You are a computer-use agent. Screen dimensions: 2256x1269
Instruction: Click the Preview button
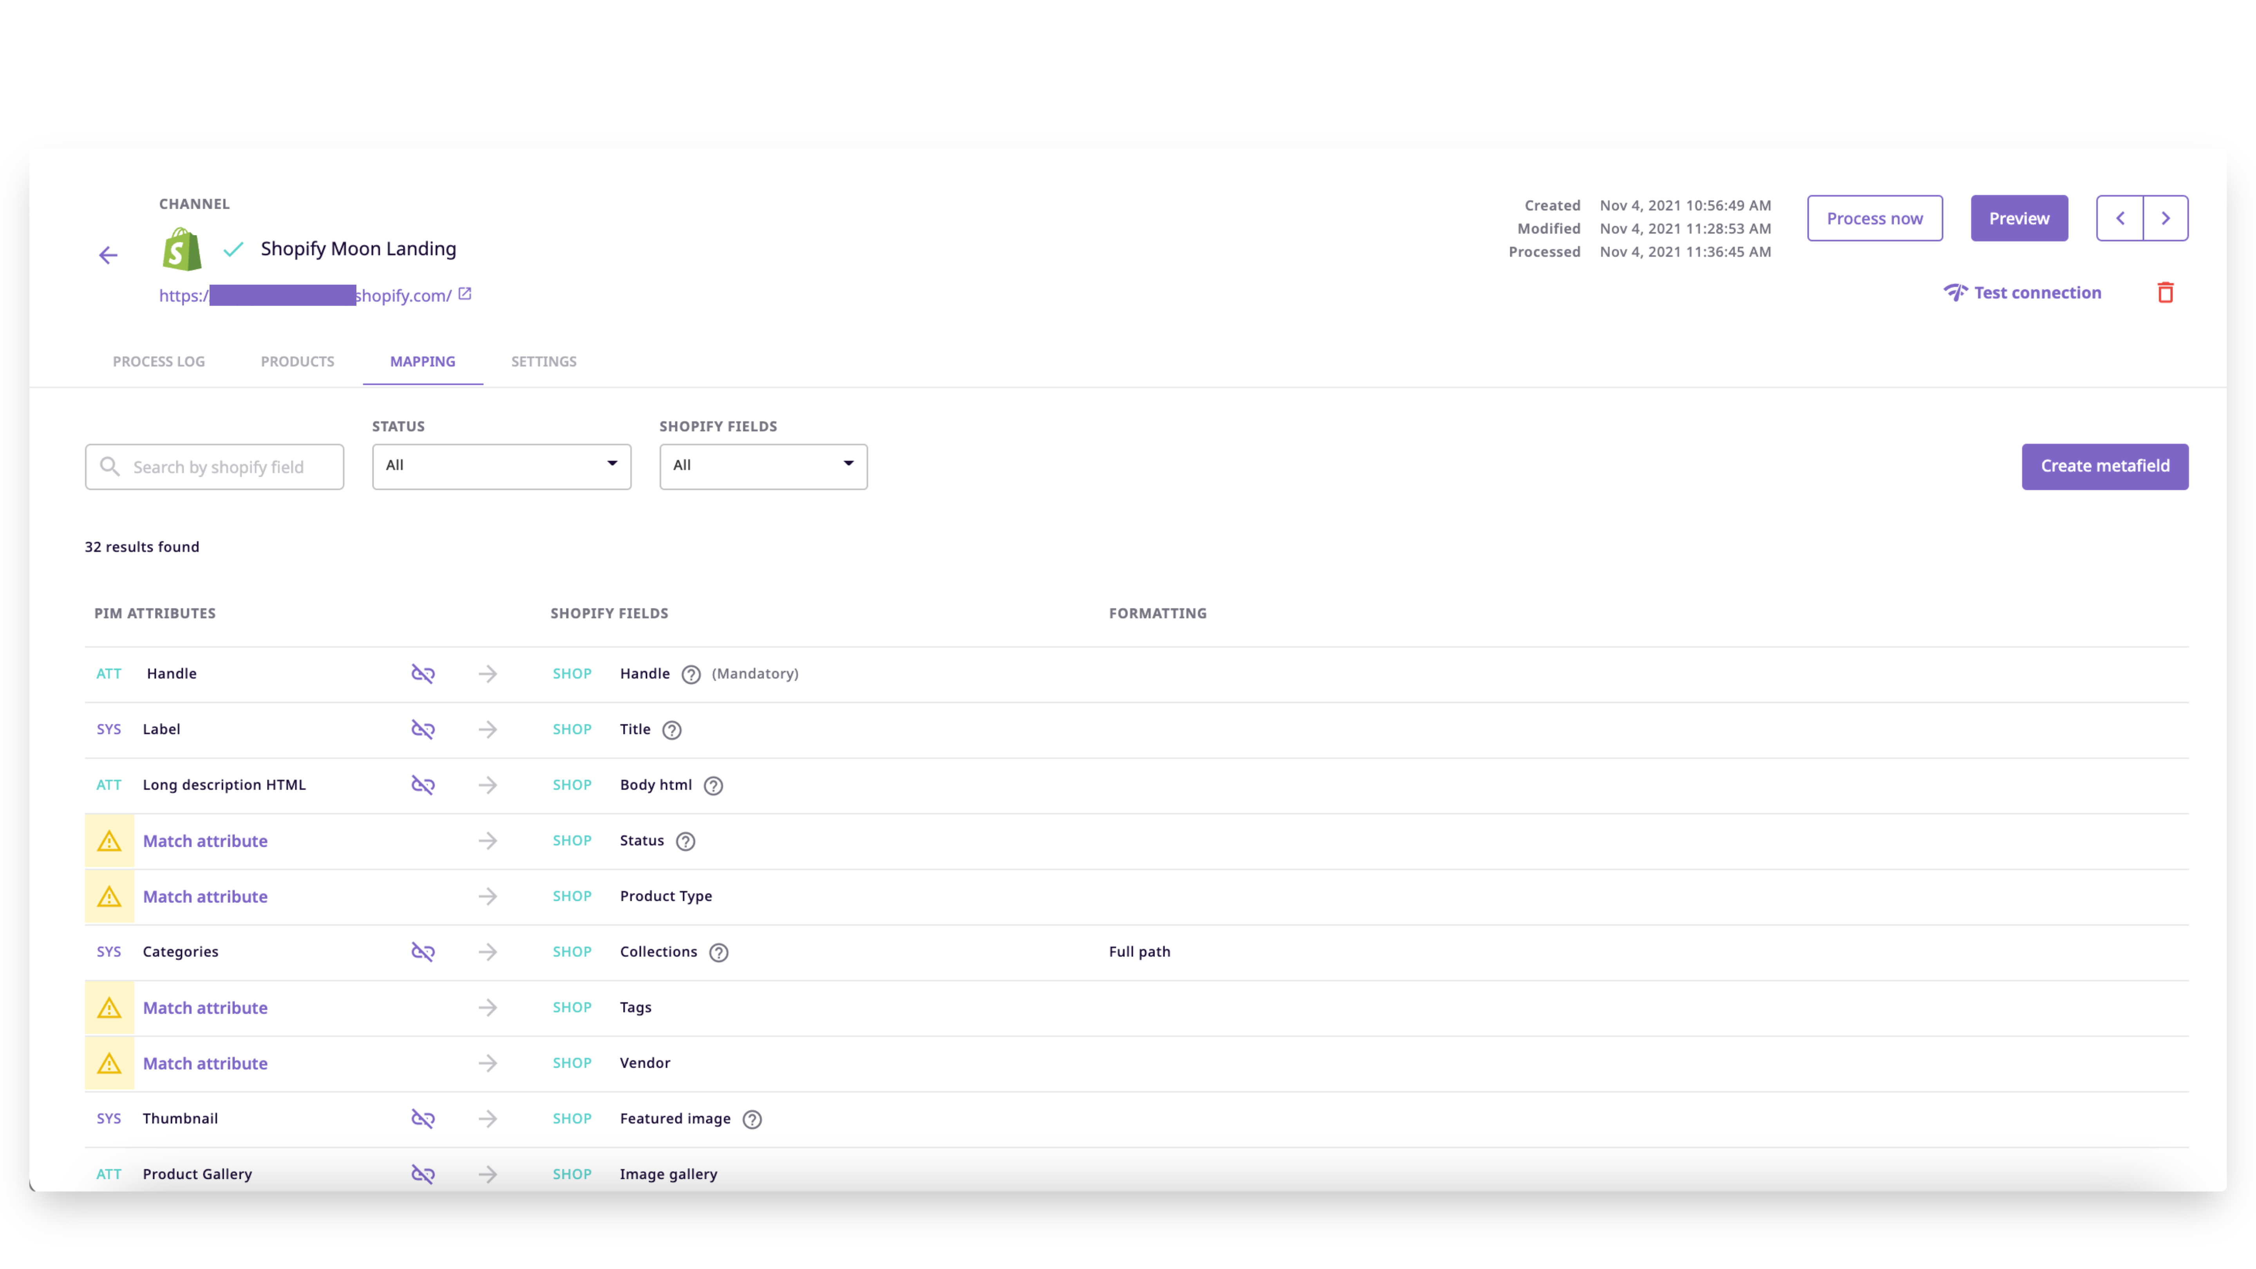[x=2019, y=218]
